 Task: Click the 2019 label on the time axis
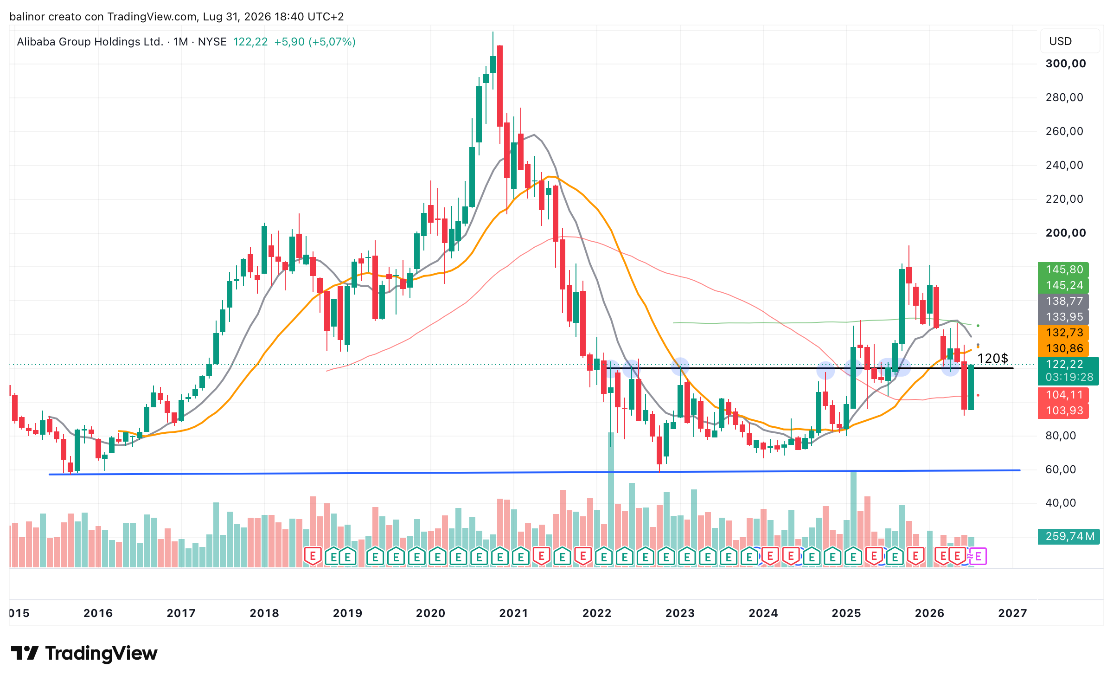(x=347, y=613)
